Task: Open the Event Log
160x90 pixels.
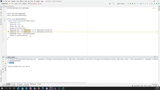Action: pyautogui.click(x=155, y=84)
